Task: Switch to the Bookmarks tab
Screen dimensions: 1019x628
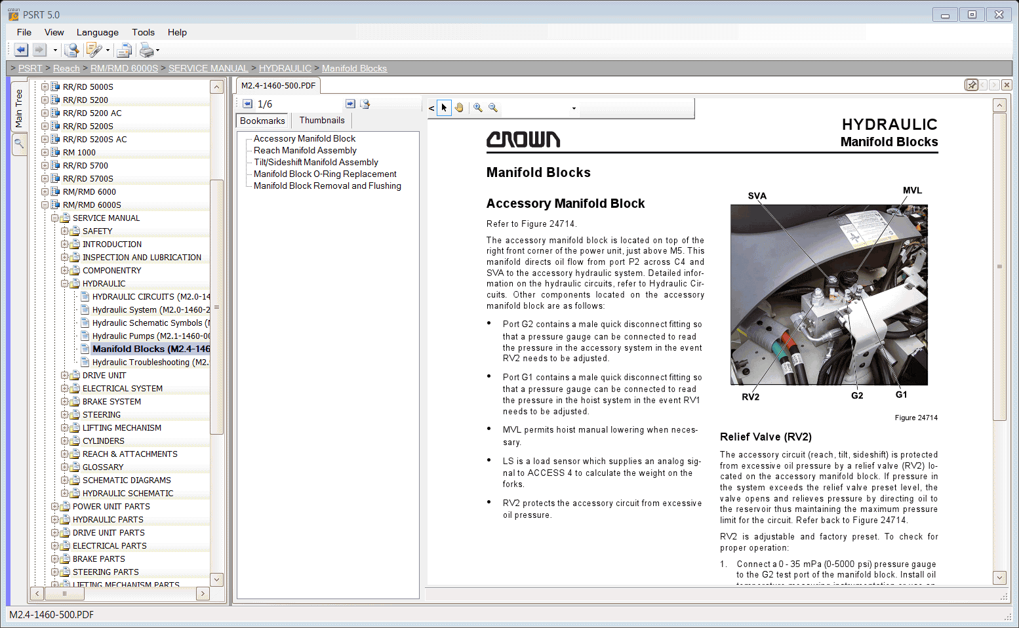Action: tap(262, 121)
